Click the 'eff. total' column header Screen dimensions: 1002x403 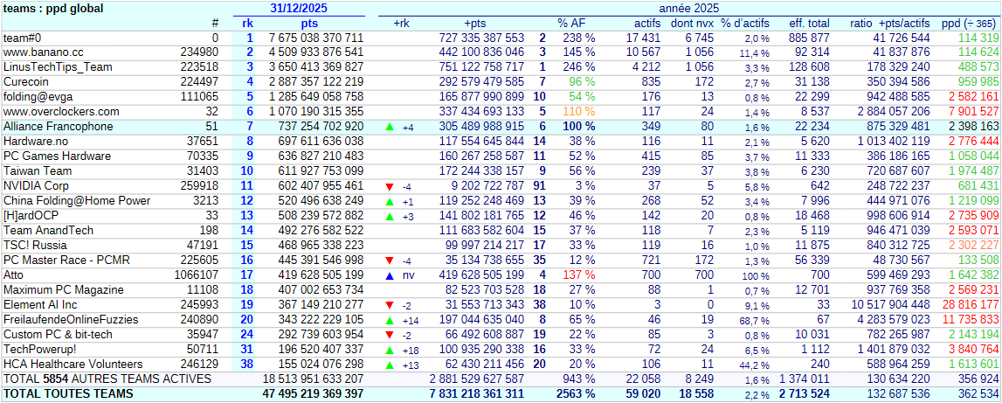click(808, 23)
